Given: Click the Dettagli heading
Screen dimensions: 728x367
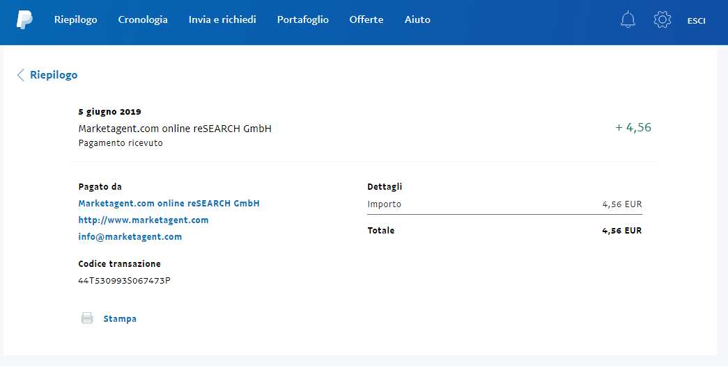Looking at the screenshot, I should (385, 187).
